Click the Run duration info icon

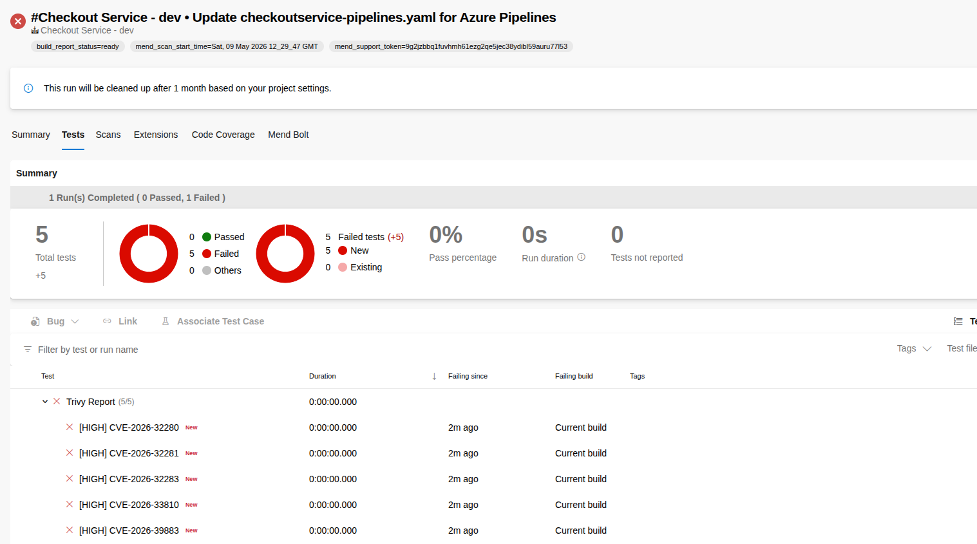581,257
